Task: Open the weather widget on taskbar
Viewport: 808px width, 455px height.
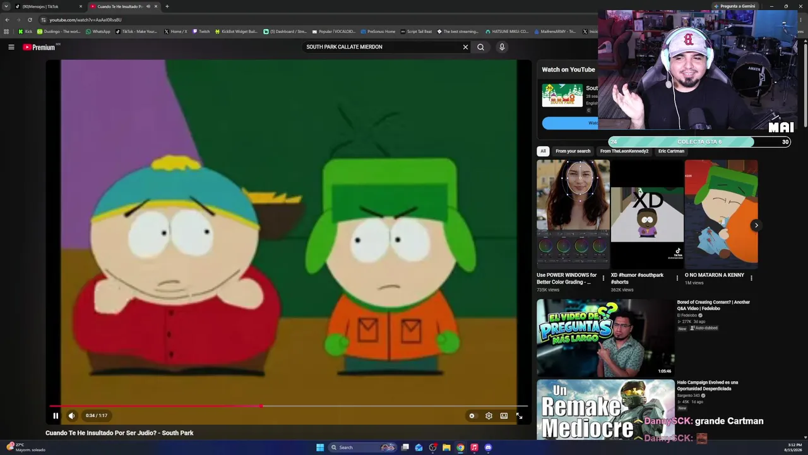Action: 25,447
